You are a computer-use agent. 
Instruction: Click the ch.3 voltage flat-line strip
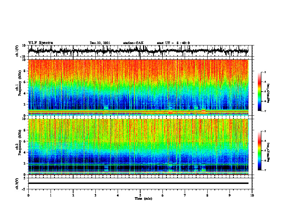pos(138,184)
